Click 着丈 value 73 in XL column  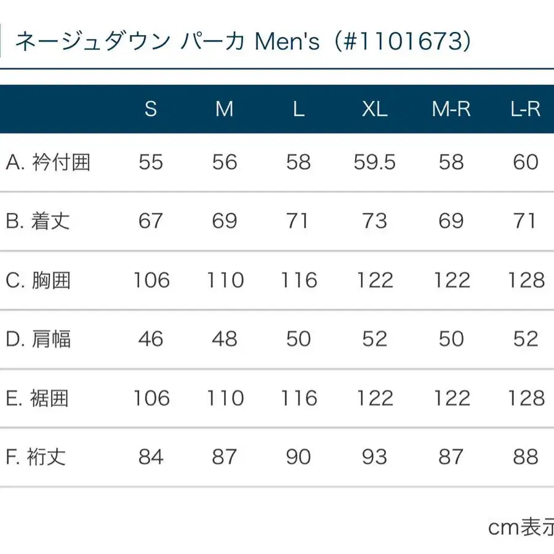click(x=374, y=221)
